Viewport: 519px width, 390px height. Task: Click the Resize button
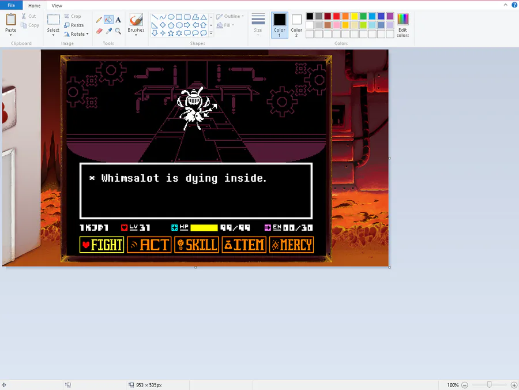(74, 25)
